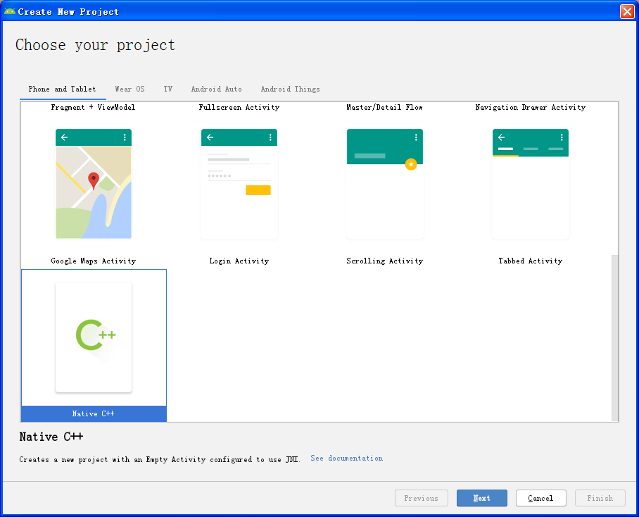Click the Scrolling Activity label
The height and width of the screenshot is (517, 639).
click(385, 261)
